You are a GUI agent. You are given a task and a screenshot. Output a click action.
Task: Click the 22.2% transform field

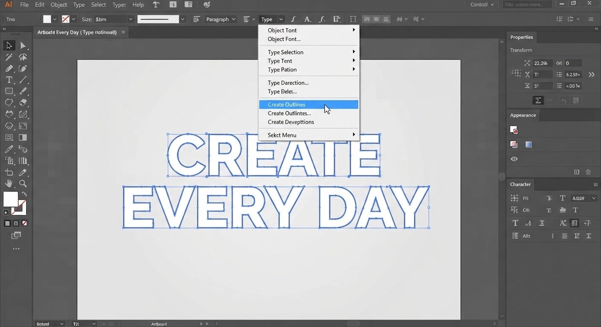(543, 63)
